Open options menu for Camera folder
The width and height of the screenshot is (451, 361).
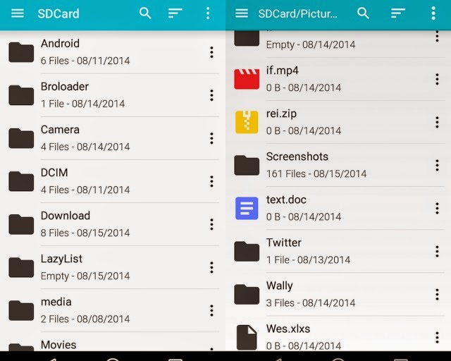coord(211,138)
